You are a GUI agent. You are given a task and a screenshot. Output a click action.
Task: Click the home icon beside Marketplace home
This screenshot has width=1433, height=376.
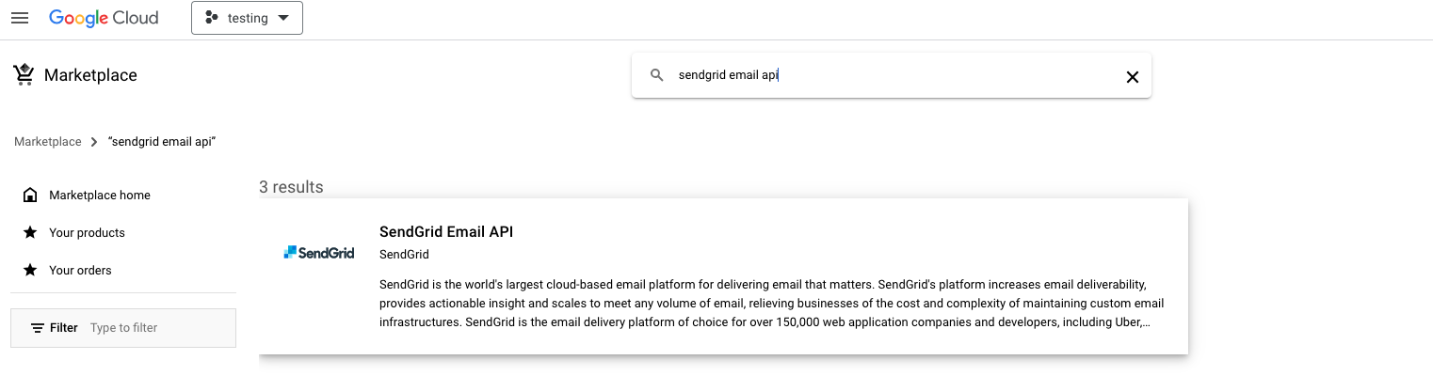pyautogui.click(x=30, y=195)
